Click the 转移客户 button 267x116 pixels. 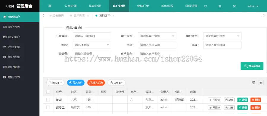pos(117,83)
